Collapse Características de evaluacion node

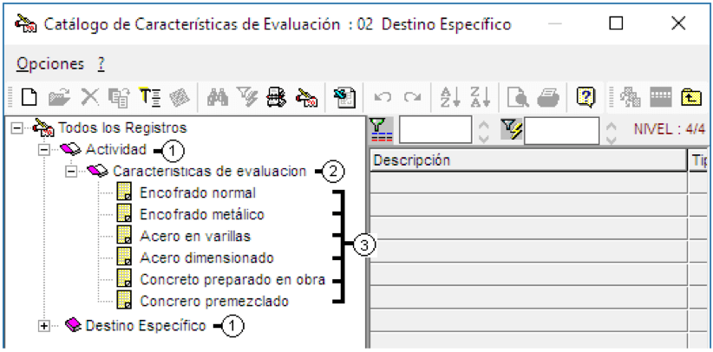(71, 172)
